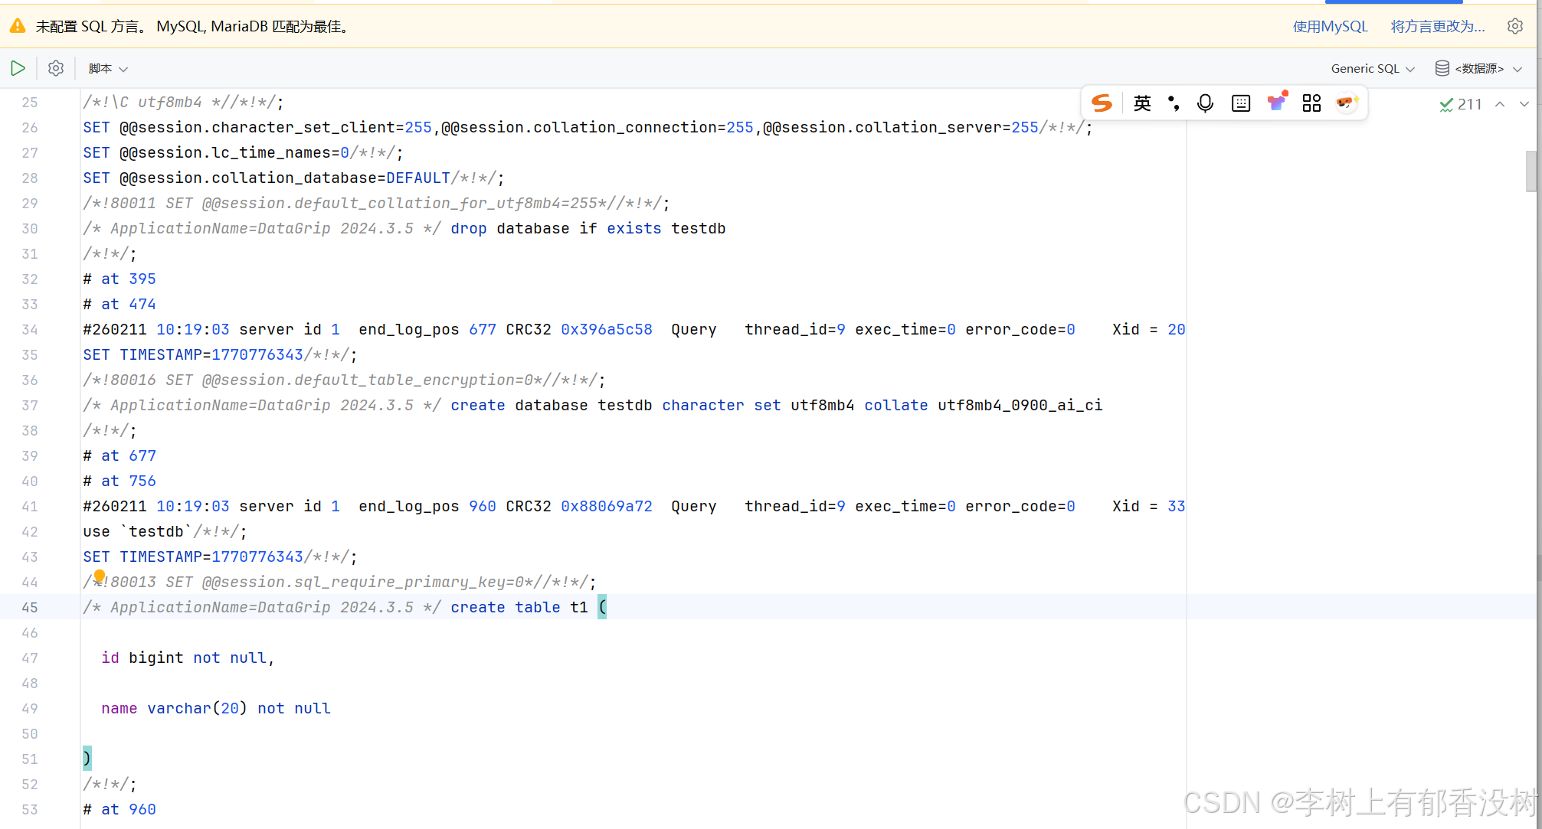Run the SQL script with the play button

tap(18, 68)
